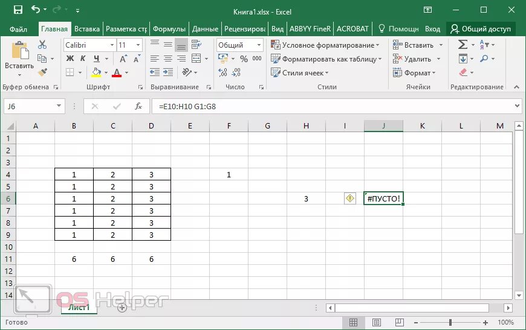Increase decimal places icon
Image resolution: width=526 pixels, height=330 pixels.
coord(222,72)
